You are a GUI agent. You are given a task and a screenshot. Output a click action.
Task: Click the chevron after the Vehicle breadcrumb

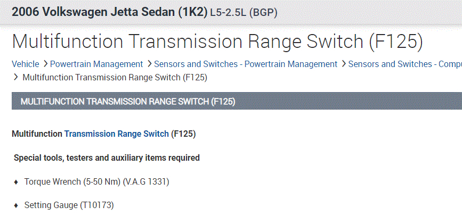coord(45,64)
